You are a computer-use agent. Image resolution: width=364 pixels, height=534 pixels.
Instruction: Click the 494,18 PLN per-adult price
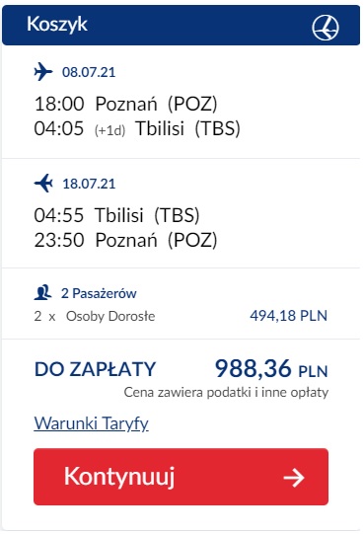click(x=288, y=316)
